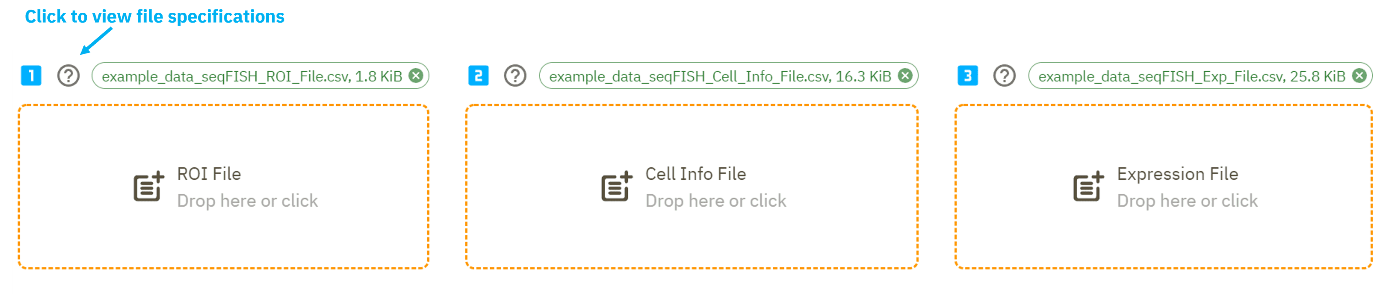Click the ROI File drop zone
This screenshot has height=294, width=1399.
click(x=224, y=187)
